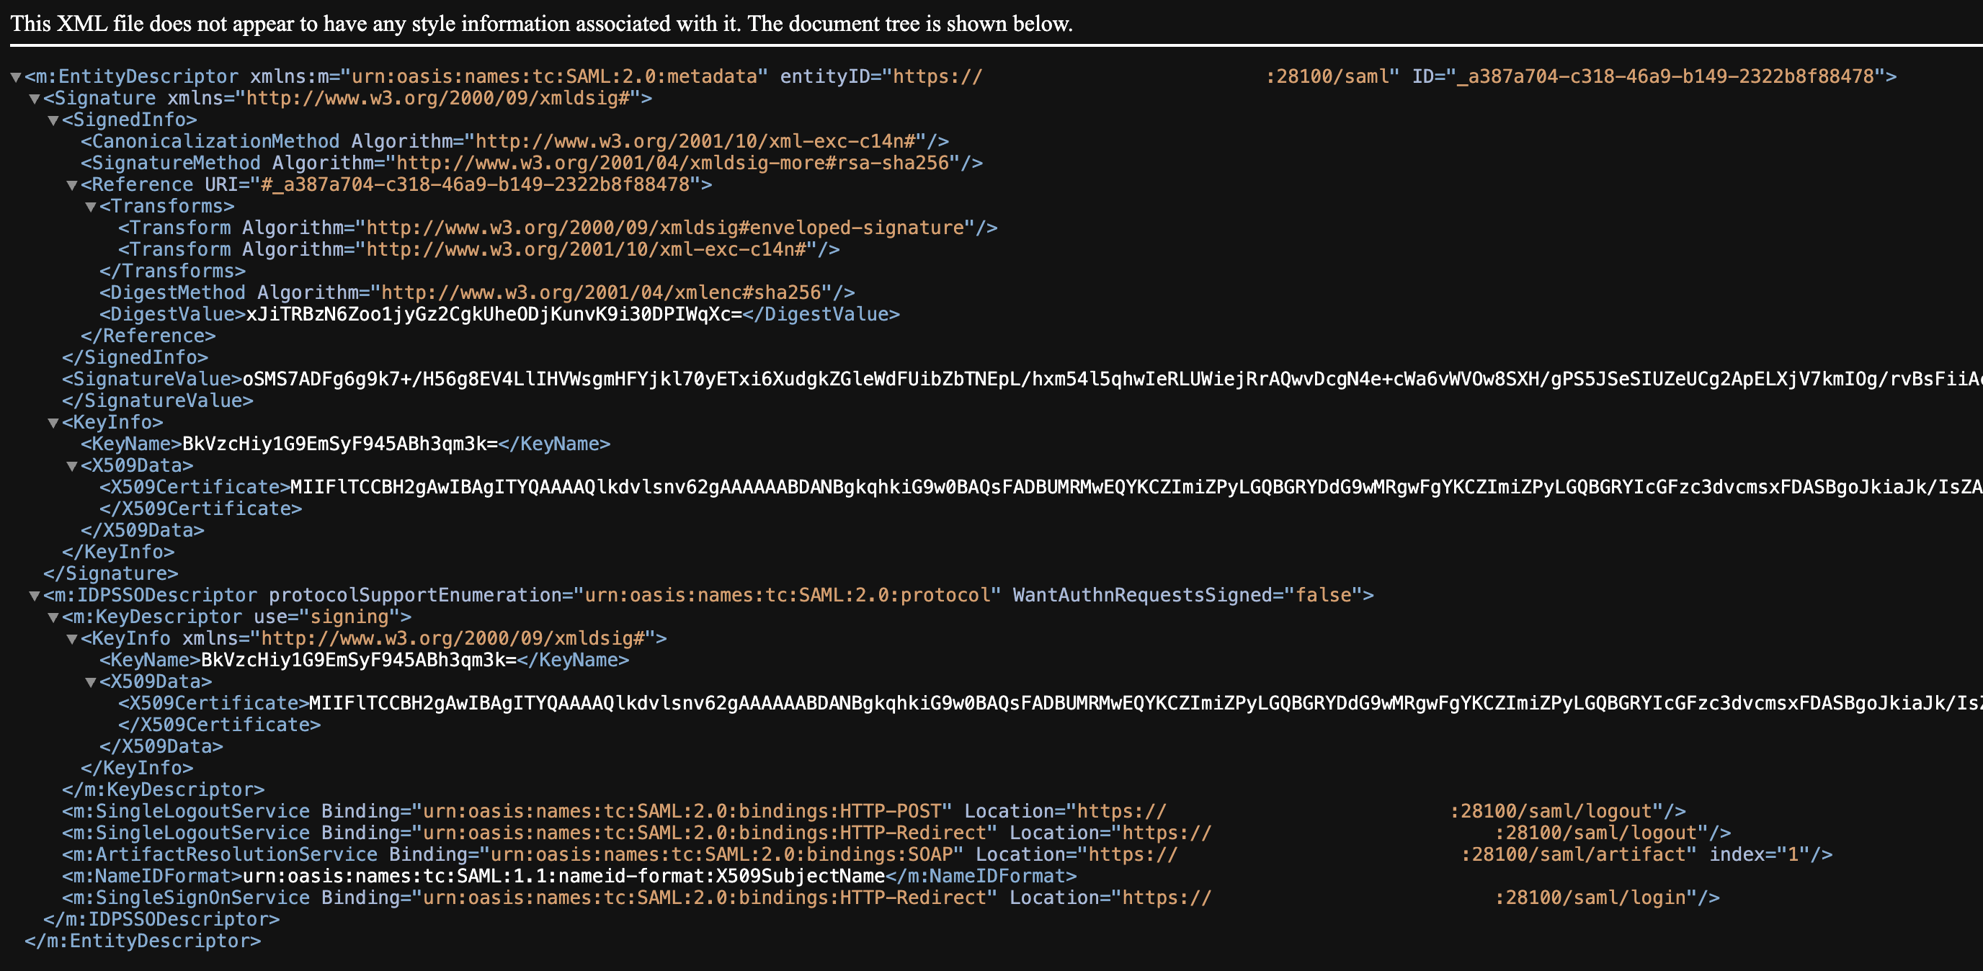The image size is (1983, 971).
Task: Collapse the Transforms node
Action: click(x=91, y=206)
